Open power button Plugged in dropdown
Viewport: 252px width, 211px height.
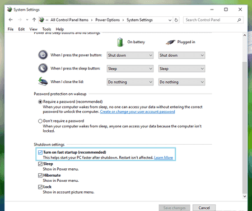pyautogui.click(x=181, y=55)
